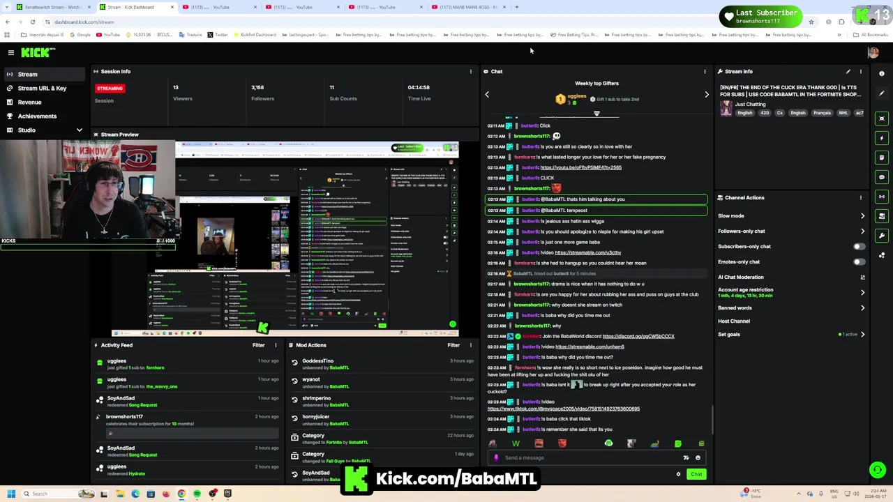
Task: Open the Session Info three-dot menu
Action: point(471,71)
